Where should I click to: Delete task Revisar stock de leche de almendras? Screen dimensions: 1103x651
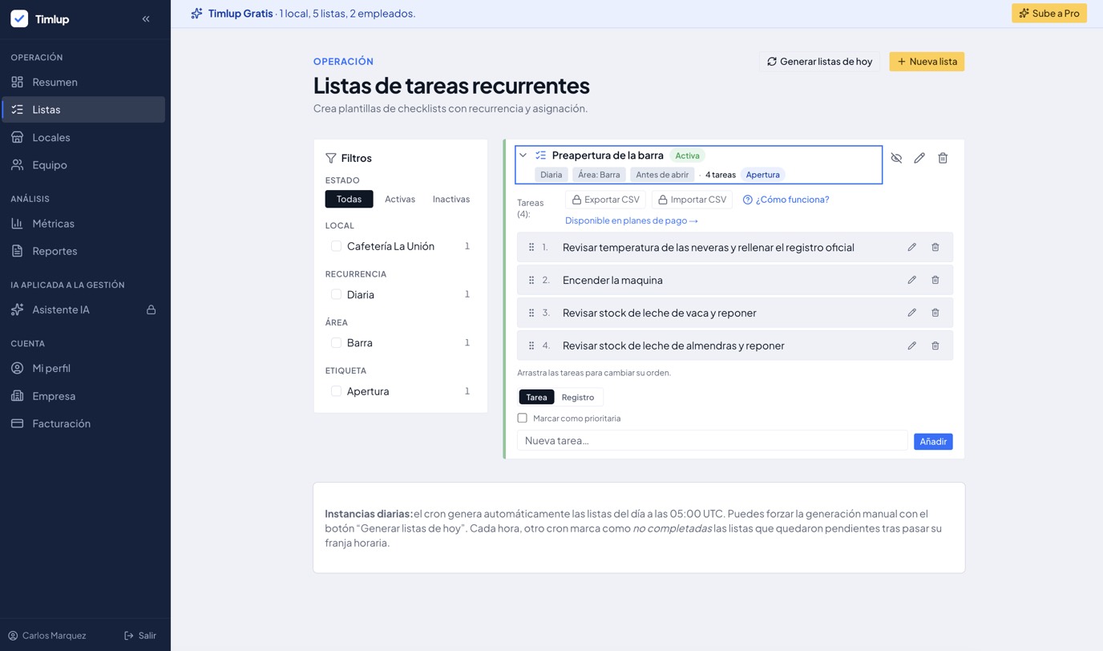pos(935,346)
